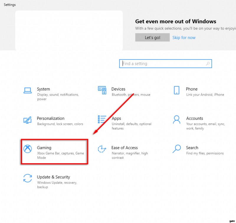Open Update & Security category title
The height and width of the screenshot is (223, 236).
[53, 177]
